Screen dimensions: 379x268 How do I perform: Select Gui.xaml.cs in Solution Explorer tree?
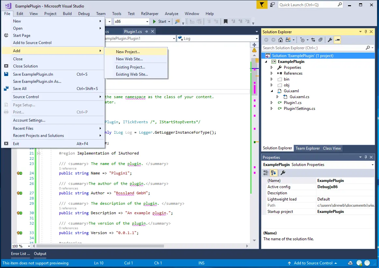299,97
